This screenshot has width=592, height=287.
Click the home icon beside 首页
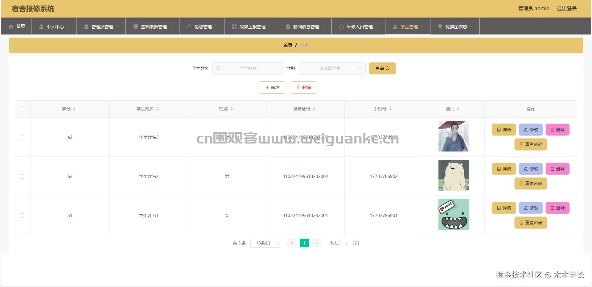[x=11, y=26]
